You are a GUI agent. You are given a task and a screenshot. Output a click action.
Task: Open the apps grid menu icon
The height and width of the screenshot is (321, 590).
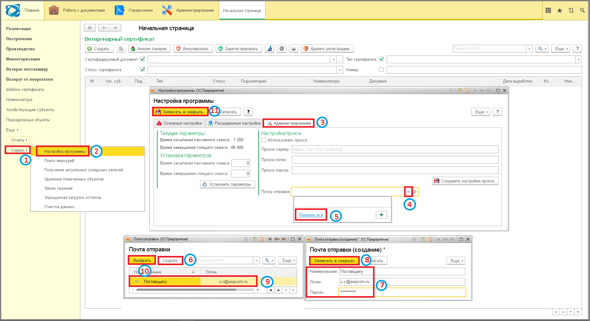point(548,10)
